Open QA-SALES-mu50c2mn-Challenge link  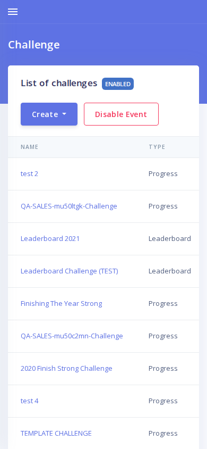point(72,336)
